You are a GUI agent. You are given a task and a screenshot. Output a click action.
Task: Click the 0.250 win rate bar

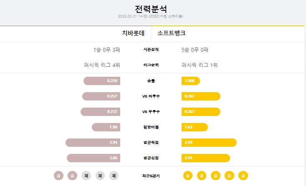pos(102,81)
